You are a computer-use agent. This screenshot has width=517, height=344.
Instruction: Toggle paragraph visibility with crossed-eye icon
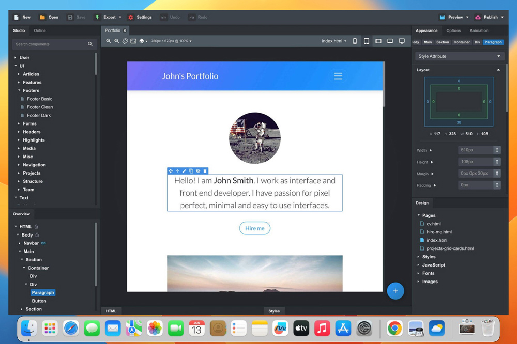198,171
